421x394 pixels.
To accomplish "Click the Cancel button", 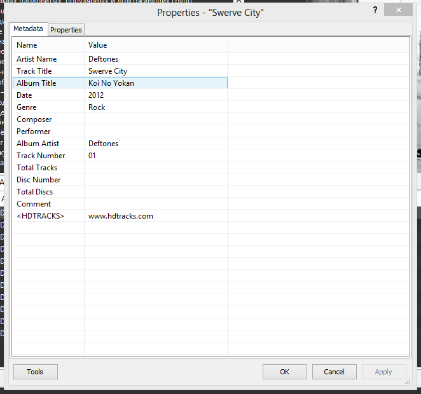I will pyautogui.click(x=335, y=372).
